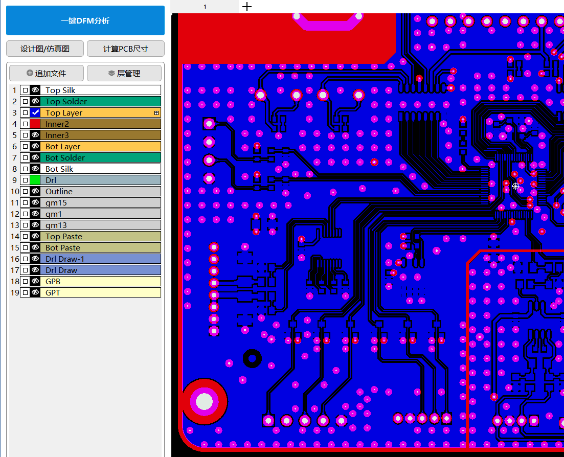564x457 pixels.
Task: Click the eye icon for Top Solder
Action: (35, 101)
